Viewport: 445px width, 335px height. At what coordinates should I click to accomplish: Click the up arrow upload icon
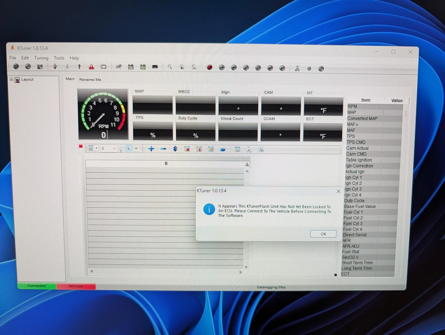click(x=79, y=67)
